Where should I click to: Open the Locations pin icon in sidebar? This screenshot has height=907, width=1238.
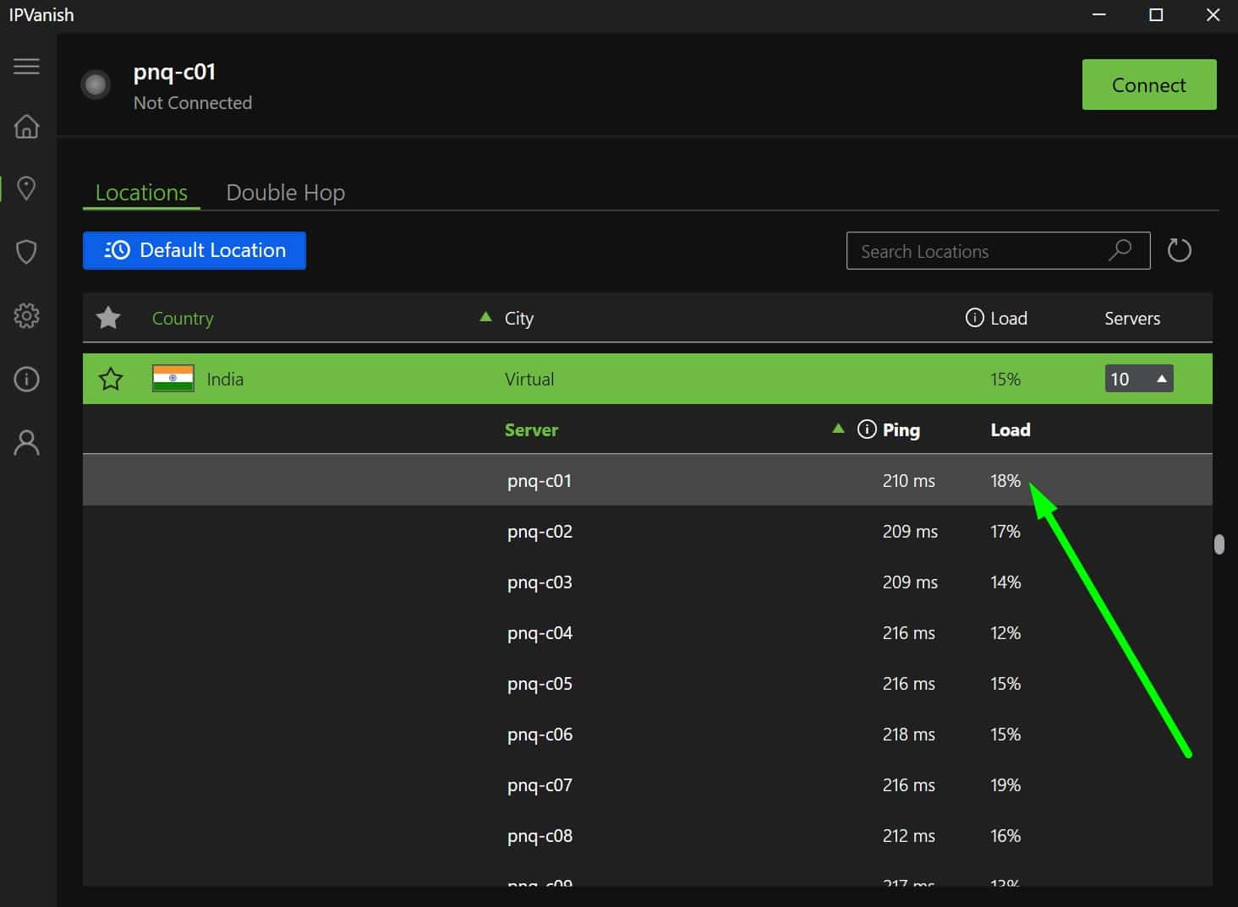[26, 189]
